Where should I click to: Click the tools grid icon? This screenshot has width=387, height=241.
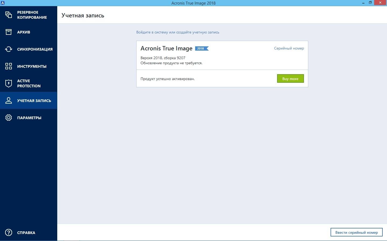pyautogui.click(x=9, y=66)
